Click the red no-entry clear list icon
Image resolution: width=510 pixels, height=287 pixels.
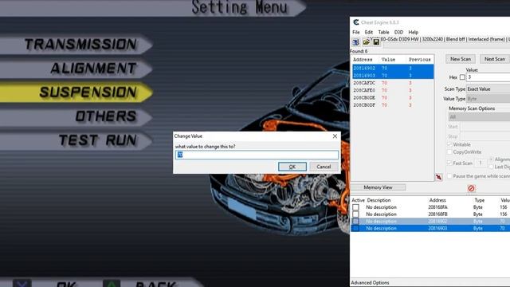[471, 188]
